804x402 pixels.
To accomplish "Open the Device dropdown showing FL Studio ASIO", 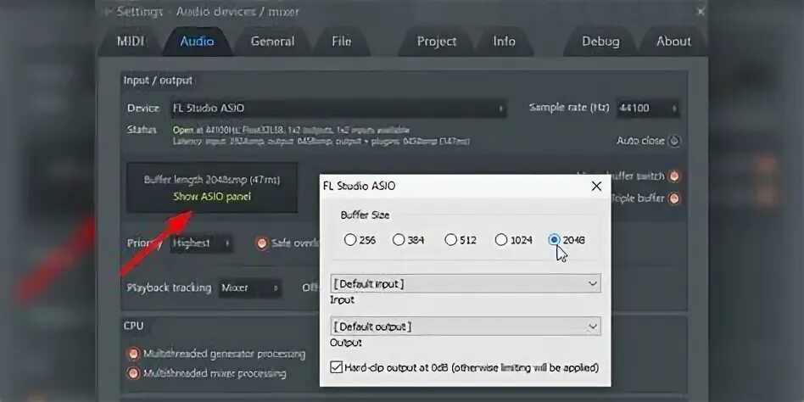I will click(339, 109).
